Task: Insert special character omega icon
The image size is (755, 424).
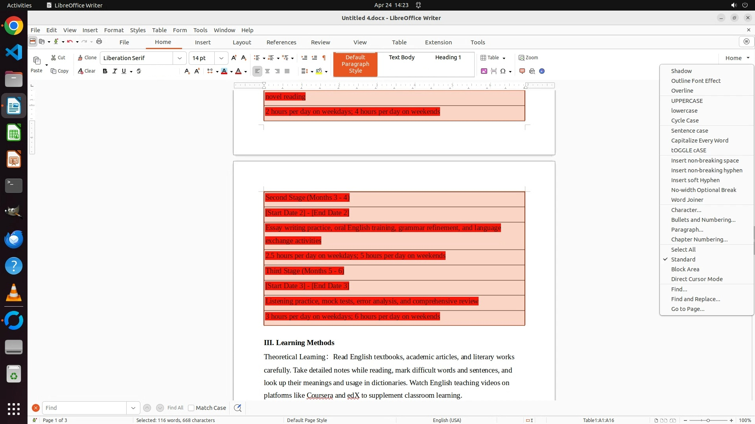Action: [x=503, y=71]
